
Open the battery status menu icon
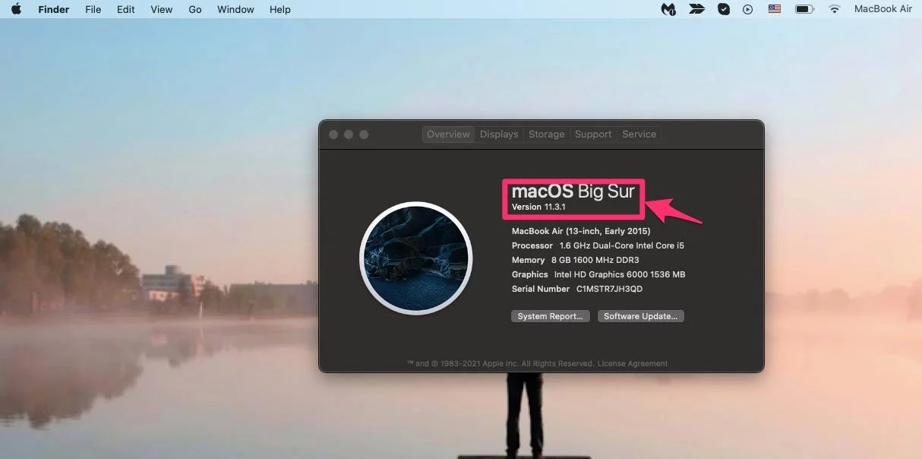[x=803, y=9]
